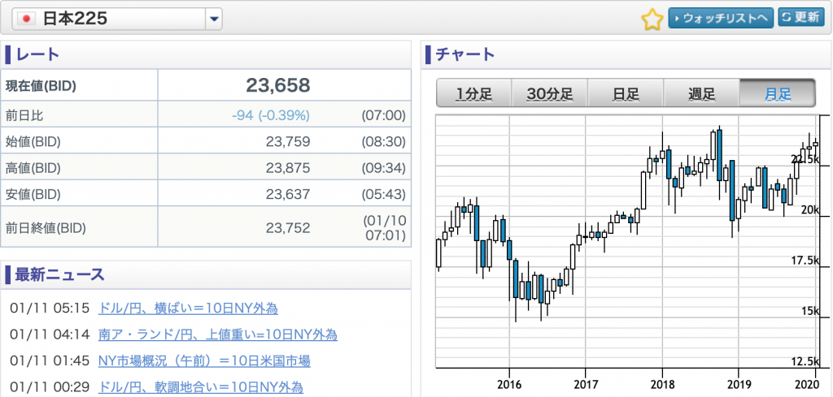
Task: Click the 現在値(BID) row label
Action: (x=41, y=86)
